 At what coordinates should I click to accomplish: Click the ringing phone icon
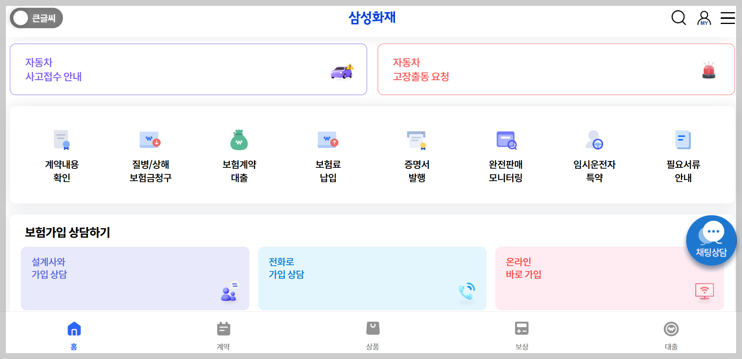[467, 291]
